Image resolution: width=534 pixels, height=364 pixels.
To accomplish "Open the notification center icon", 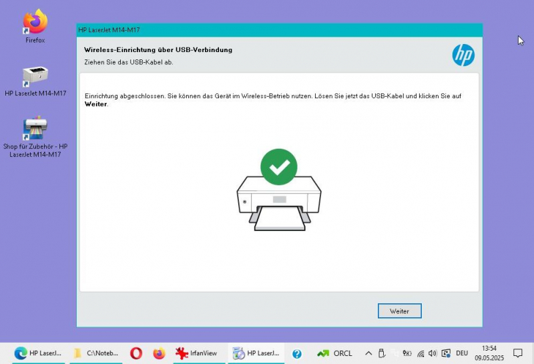I will (x=518, y=353).
